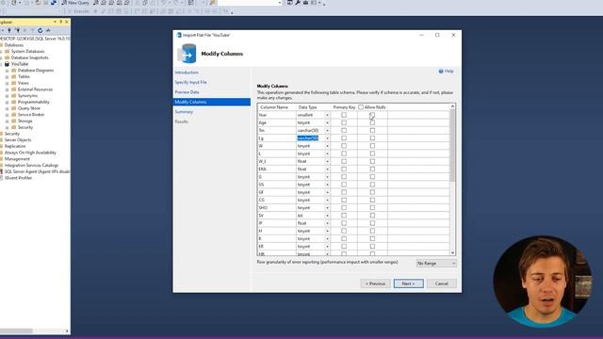
Task: Click the Help icon in the wizard
Action: point(441,72)
